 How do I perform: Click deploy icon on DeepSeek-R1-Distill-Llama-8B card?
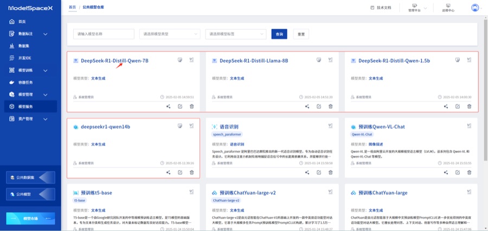coord(319,60)
